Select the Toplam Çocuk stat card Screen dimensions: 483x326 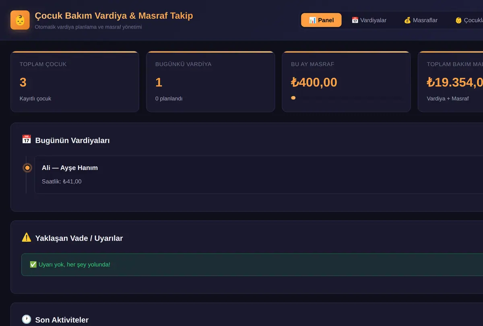[75, 82]
